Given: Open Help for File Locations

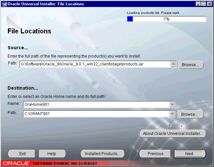Looking at the screenshot, I should coord(52,154).
